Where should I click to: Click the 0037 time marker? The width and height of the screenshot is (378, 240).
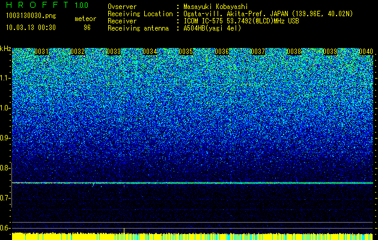[x=258, y=52]
